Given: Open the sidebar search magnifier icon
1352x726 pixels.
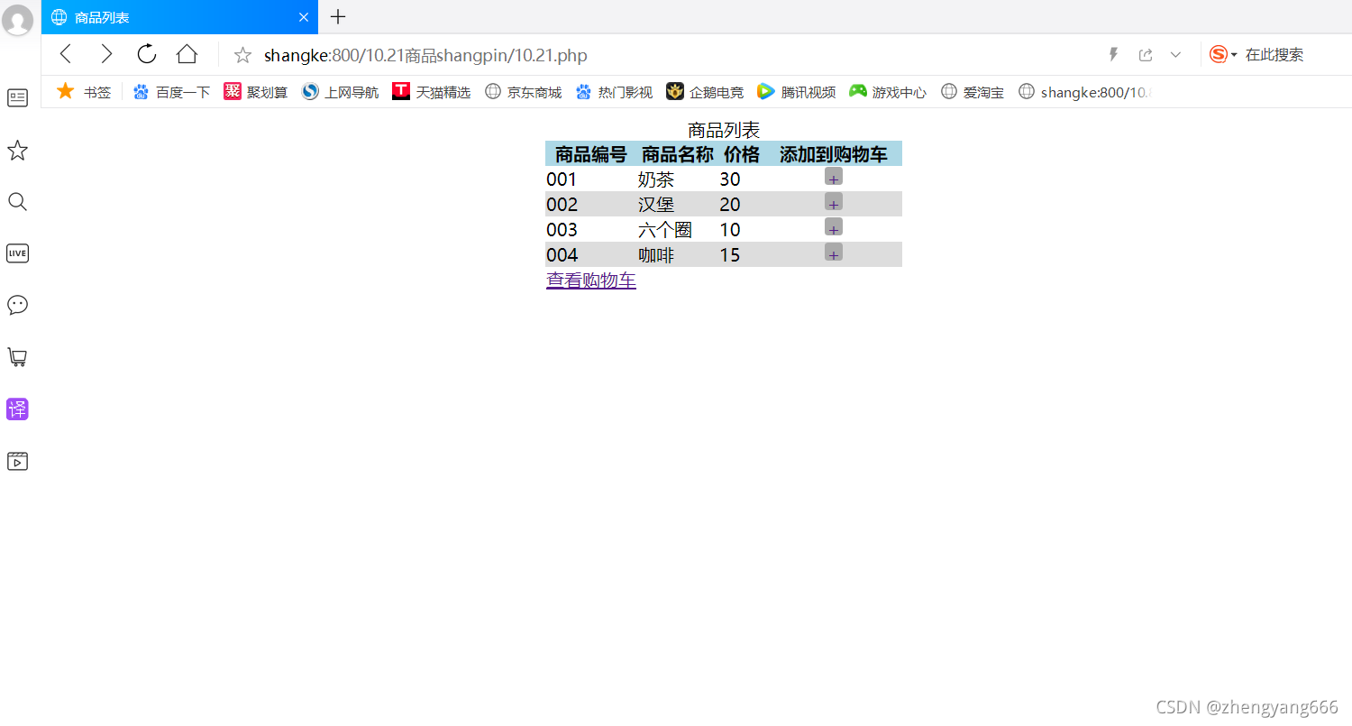Looking at the screenshot, I should [x=17, y=201].
